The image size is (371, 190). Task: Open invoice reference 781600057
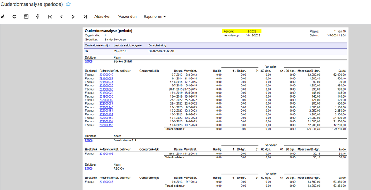pos(106,79)
